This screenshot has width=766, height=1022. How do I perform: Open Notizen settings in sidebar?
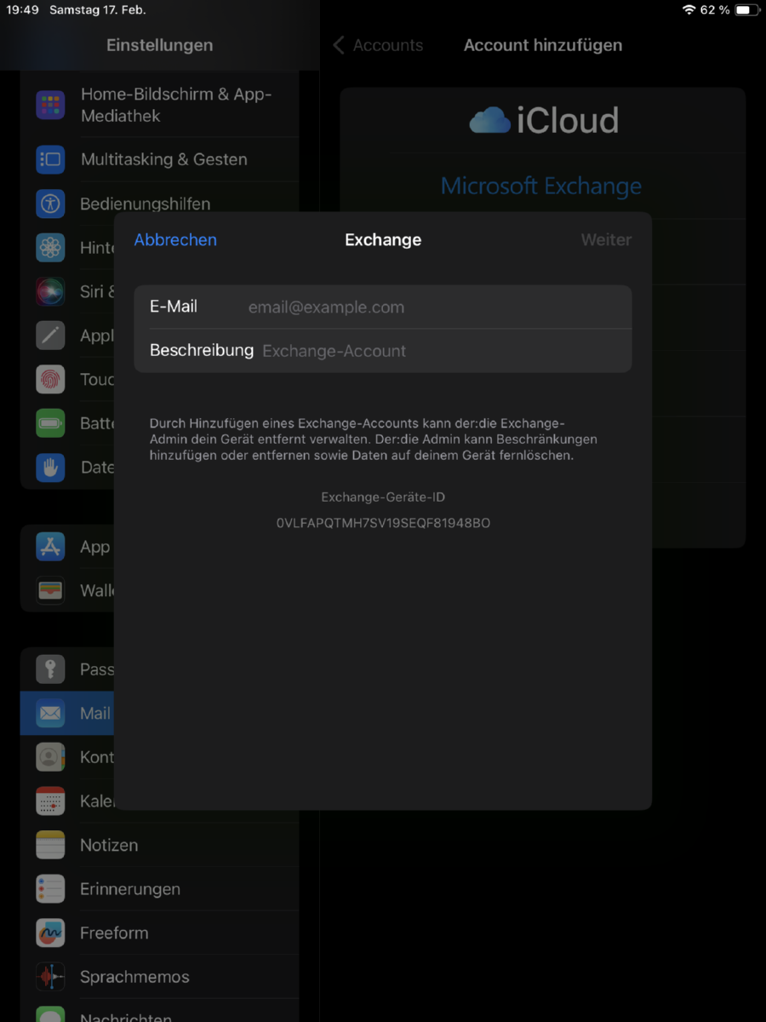(x=109, y=845)
